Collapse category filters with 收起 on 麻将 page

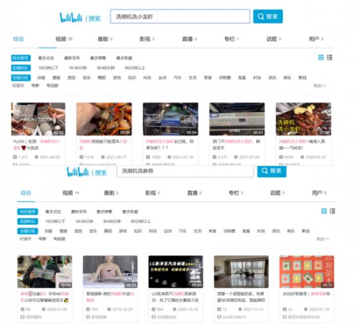(323, 239)
